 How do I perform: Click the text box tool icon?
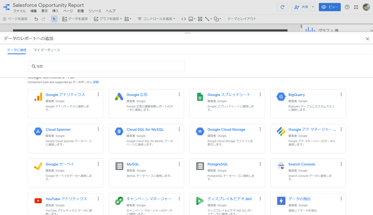(x=200, y=19)
